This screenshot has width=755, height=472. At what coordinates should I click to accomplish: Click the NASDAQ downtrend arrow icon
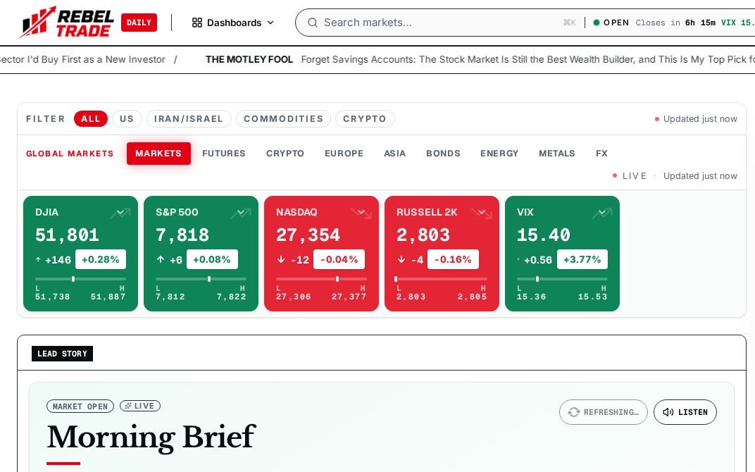coord(361,213)
